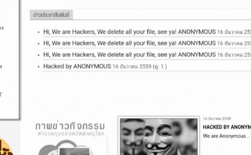Open the first 'We are Hackers' news link
This screenshot has width=251, height=155.
129,32
